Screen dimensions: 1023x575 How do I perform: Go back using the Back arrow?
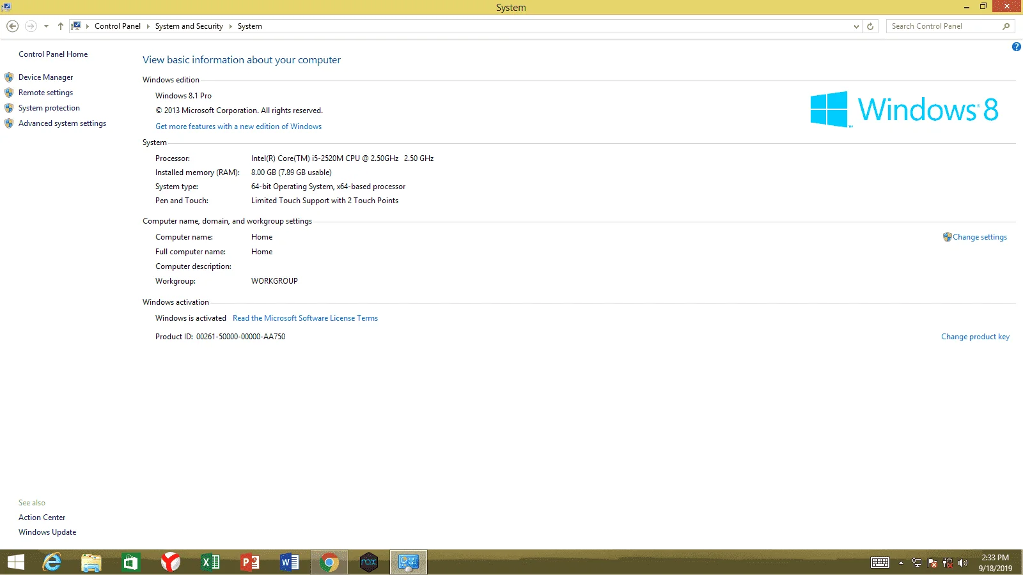pos(12,26)
